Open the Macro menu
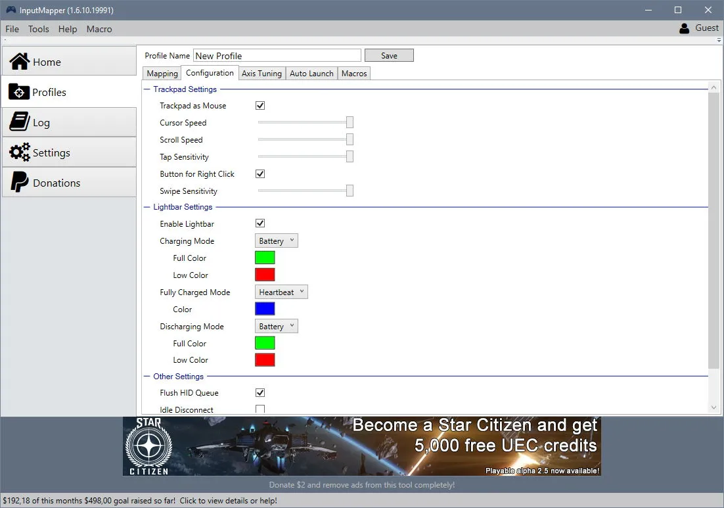This screenshot has height=508, width=724. 99,29
